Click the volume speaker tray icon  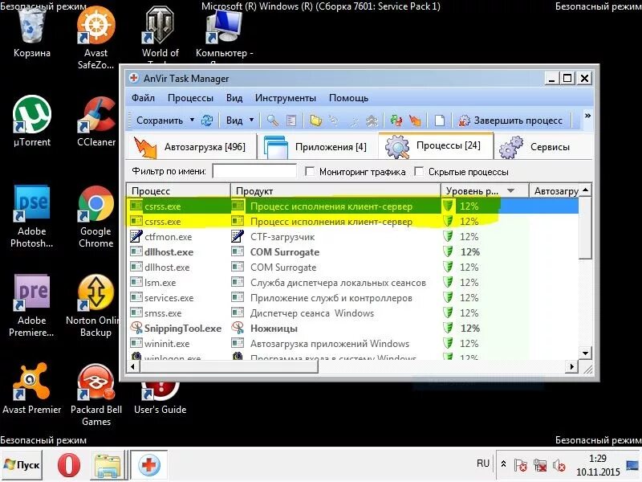(x=559, y=465)
